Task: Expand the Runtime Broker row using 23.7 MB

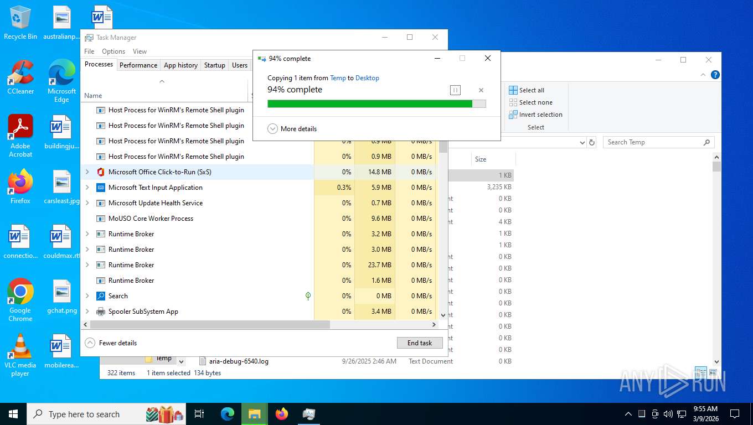Action: [x=87, y=265]
